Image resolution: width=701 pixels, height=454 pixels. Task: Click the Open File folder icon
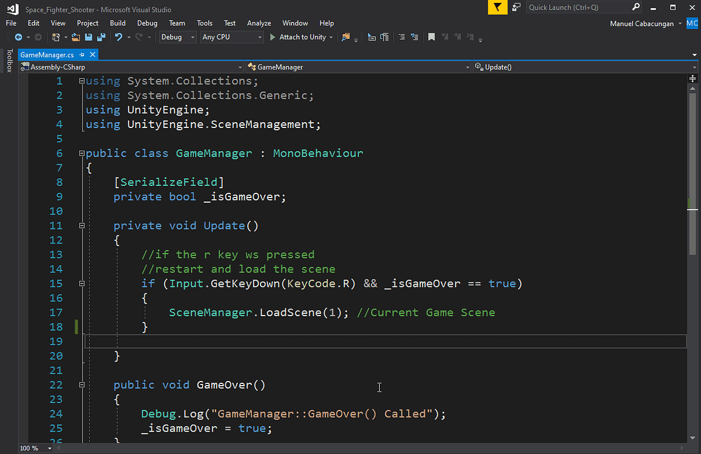coord(77,37)
